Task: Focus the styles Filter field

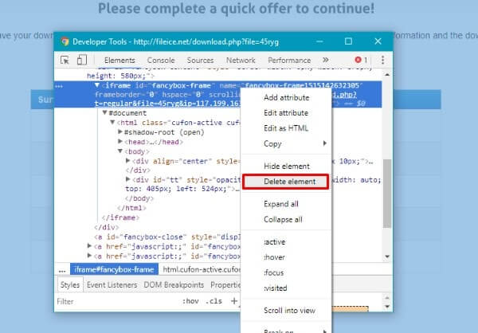Action: [116, 302]
